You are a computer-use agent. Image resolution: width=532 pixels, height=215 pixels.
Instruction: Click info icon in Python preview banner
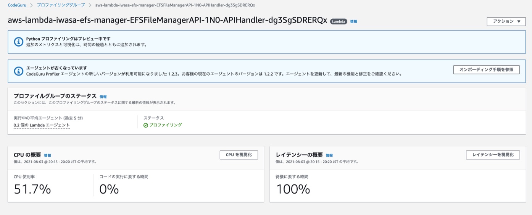click(x=19, y=42)
